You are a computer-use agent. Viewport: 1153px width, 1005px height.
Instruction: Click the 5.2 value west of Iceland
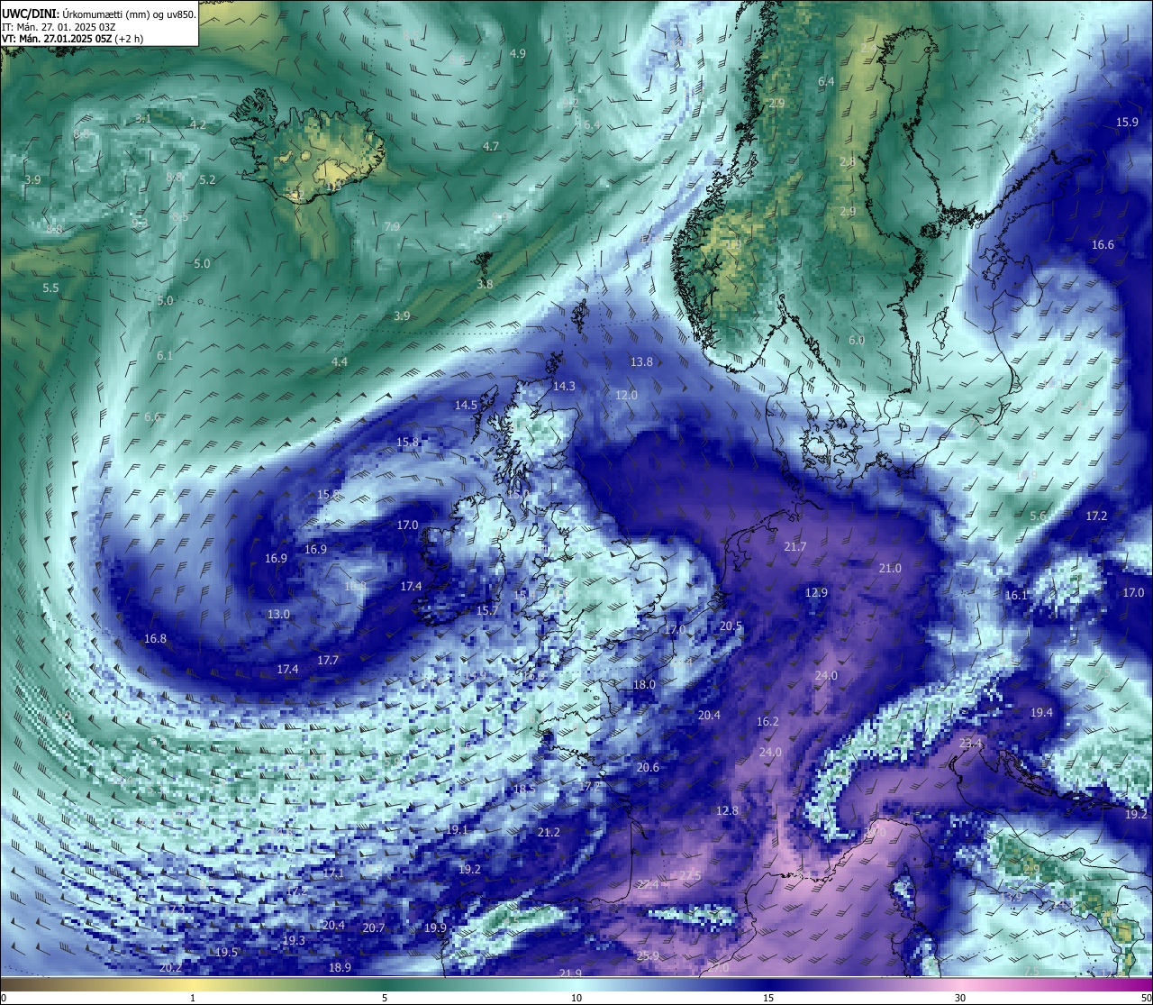207,179
